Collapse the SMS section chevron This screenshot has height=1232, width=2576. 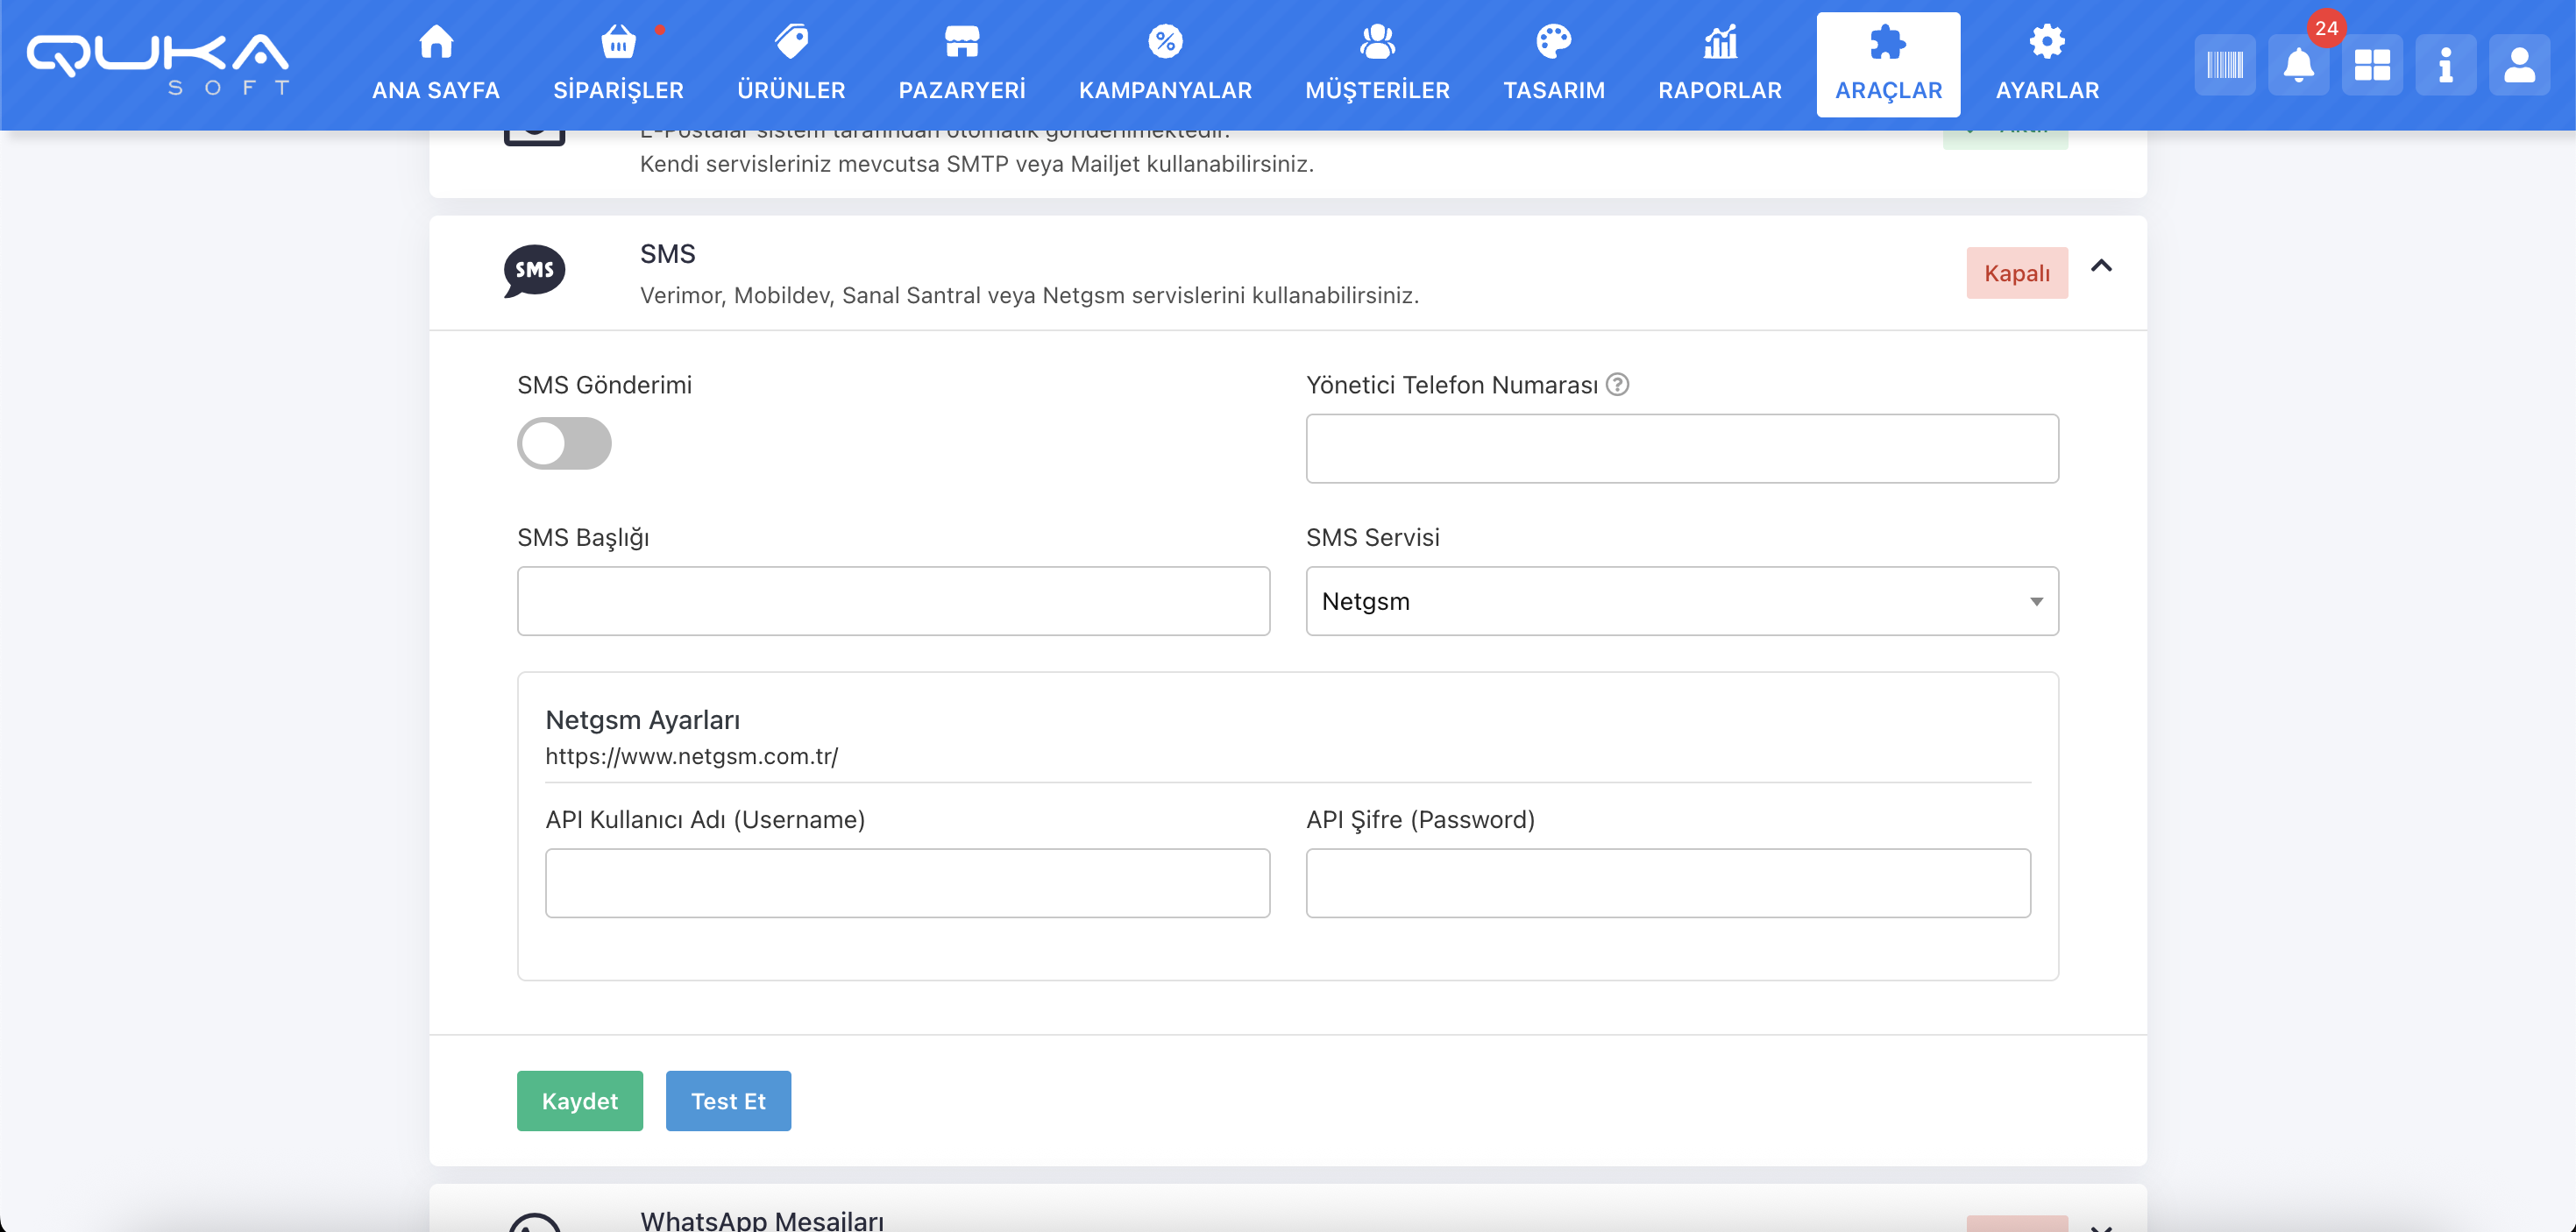click(x=2101, y=266)
